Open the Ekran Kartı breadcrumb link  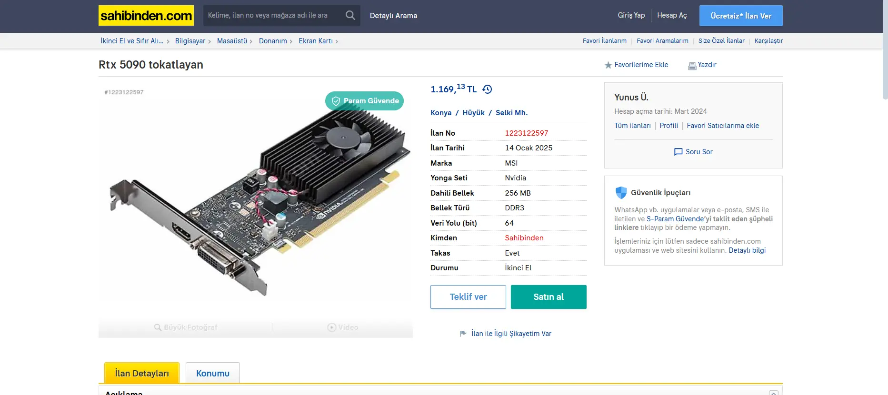pyautogui.click(x=316, y=41)
